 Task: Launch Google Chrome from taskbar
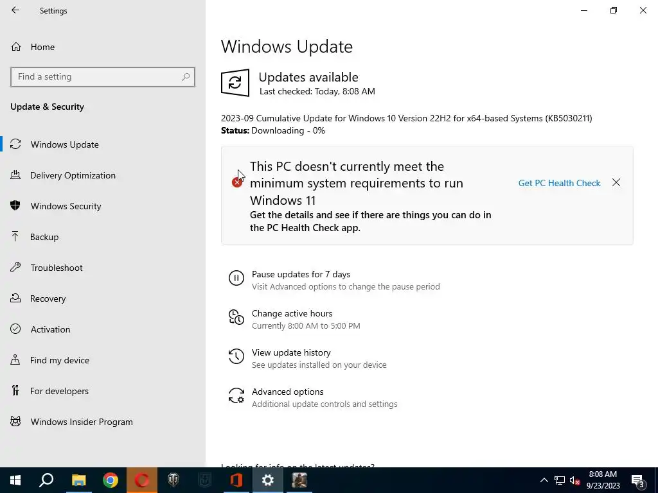tap(111, 480)
